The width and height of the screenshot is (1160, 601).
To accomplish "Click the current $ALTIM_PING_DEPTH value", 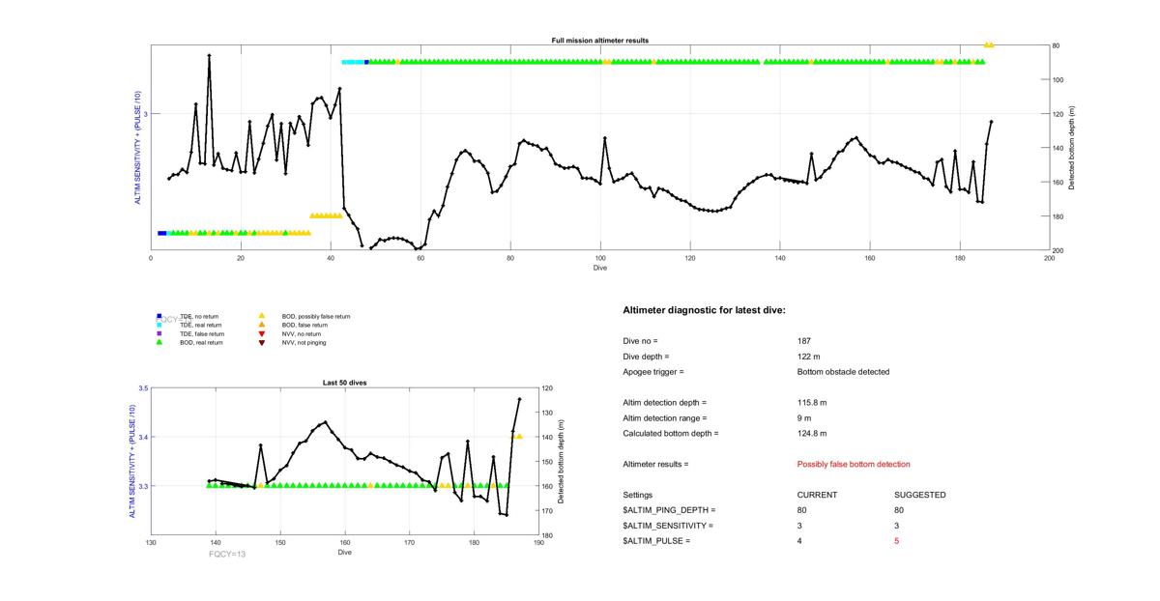I will point(802,510).
